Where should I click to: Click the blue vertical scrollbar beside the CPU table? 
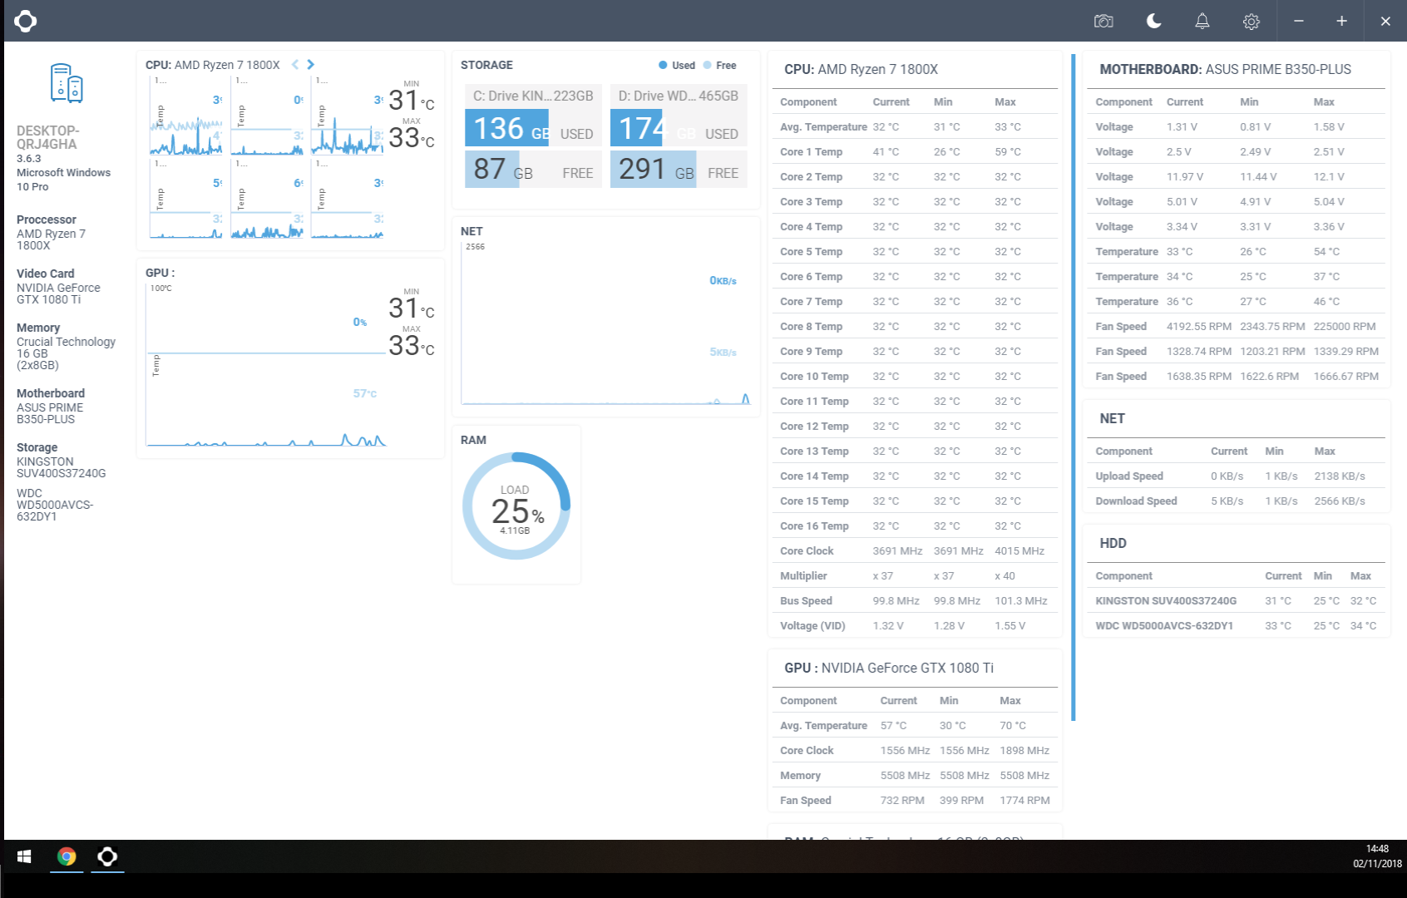tap(1074, 387)
